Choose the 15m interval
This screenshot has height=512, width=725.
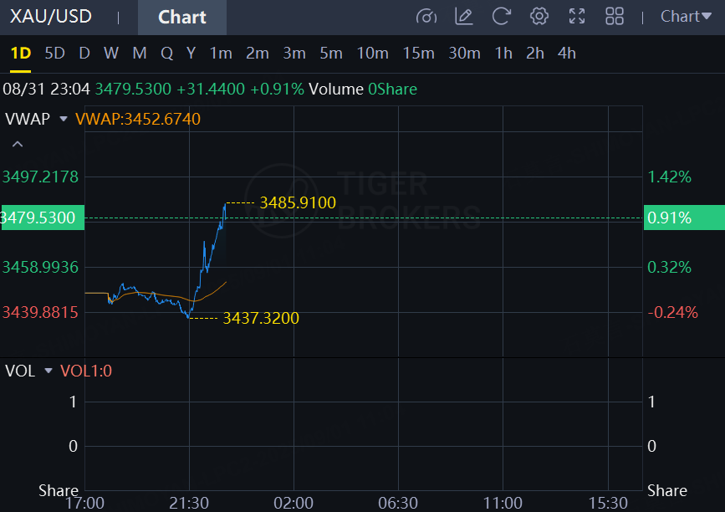(x=418, y=54)
